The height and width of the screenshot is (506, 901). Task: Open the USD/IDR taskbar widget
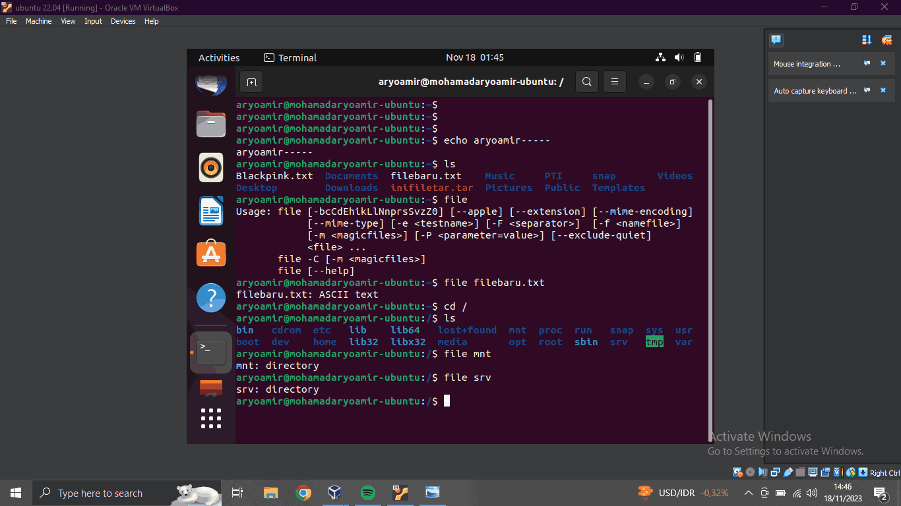(x=682, y=493)
